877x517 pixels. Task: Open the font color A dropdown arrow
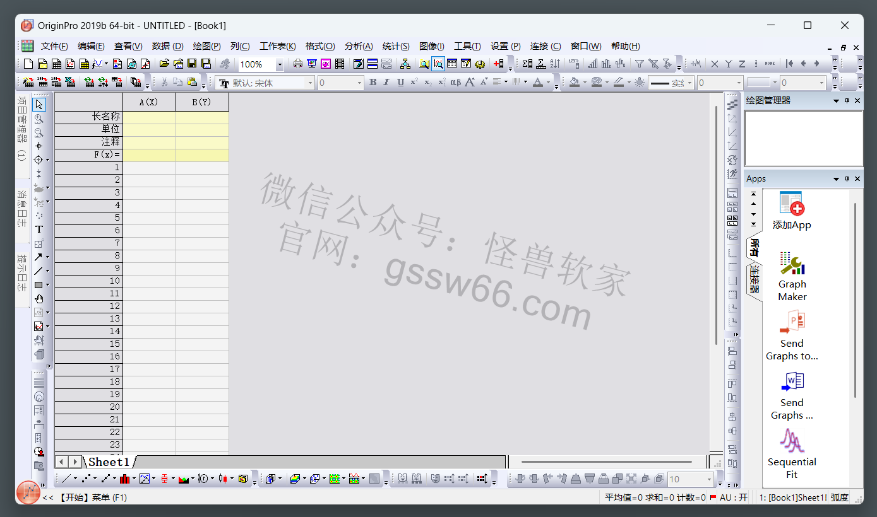[547, 83]
